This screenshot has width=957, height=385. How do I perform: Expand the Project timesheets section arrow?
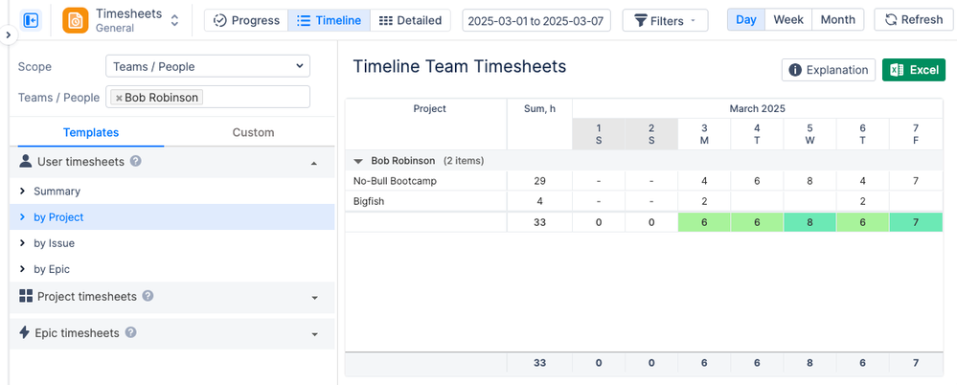coord(314,298)
